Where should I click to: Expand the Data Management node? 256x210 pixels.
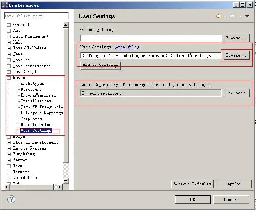click(9, 37)
